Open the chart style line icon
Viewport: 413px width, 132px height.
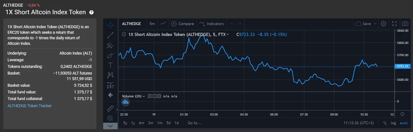point(163,24)
